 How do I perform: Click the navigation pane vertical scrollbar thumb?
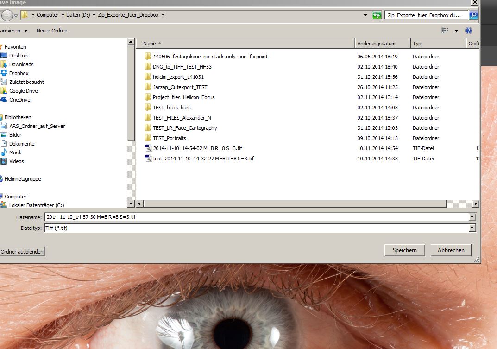pyautogui.click(x=131, y=93)
